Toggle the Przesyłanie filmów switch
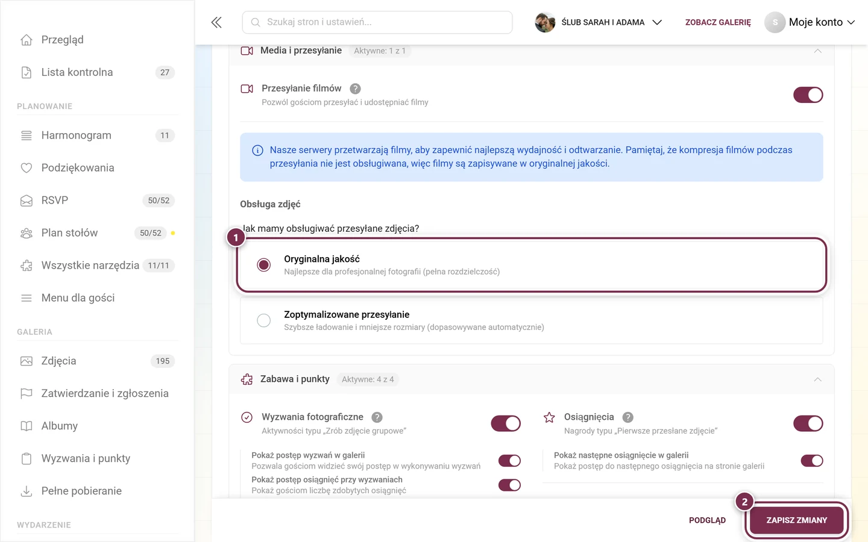 [808, 95]
